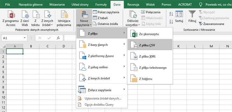Import data from Access (Z programu Access)

point(10,18)
